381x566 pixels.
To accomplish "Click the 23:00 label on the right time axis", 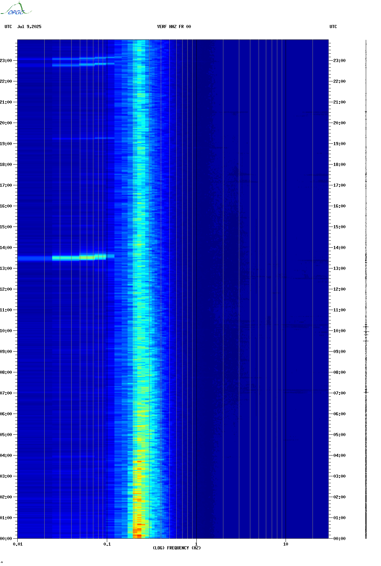I will [x=340, y=61].
